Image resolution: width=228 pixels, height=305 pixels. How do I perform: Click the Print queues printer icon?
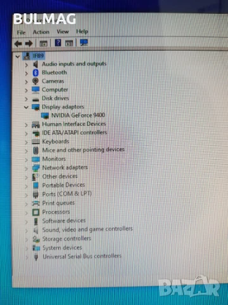[x=35, y=203]
